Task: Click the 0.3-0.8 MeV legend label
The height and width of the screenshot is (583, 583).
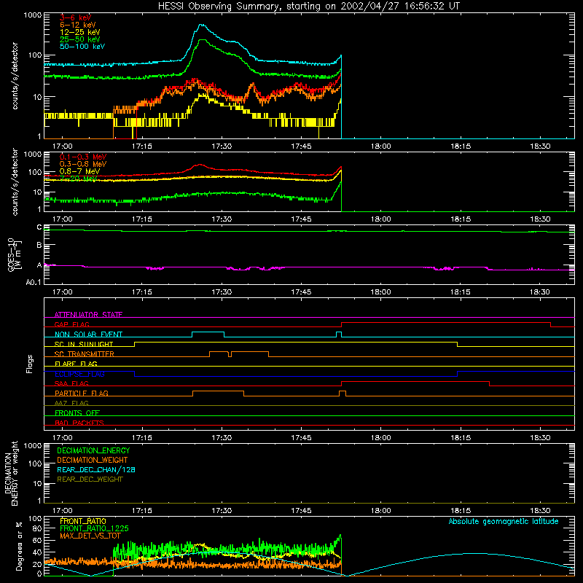Action: (83, 164)
